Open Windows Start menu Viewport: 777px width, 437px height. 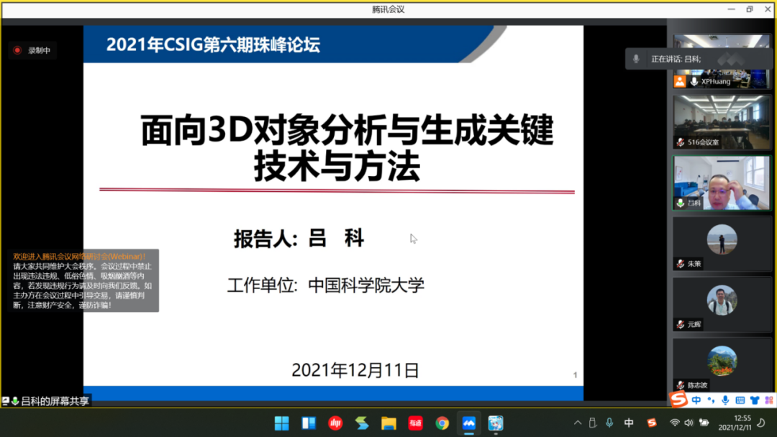pyautogui.click(x=282, y=423)
